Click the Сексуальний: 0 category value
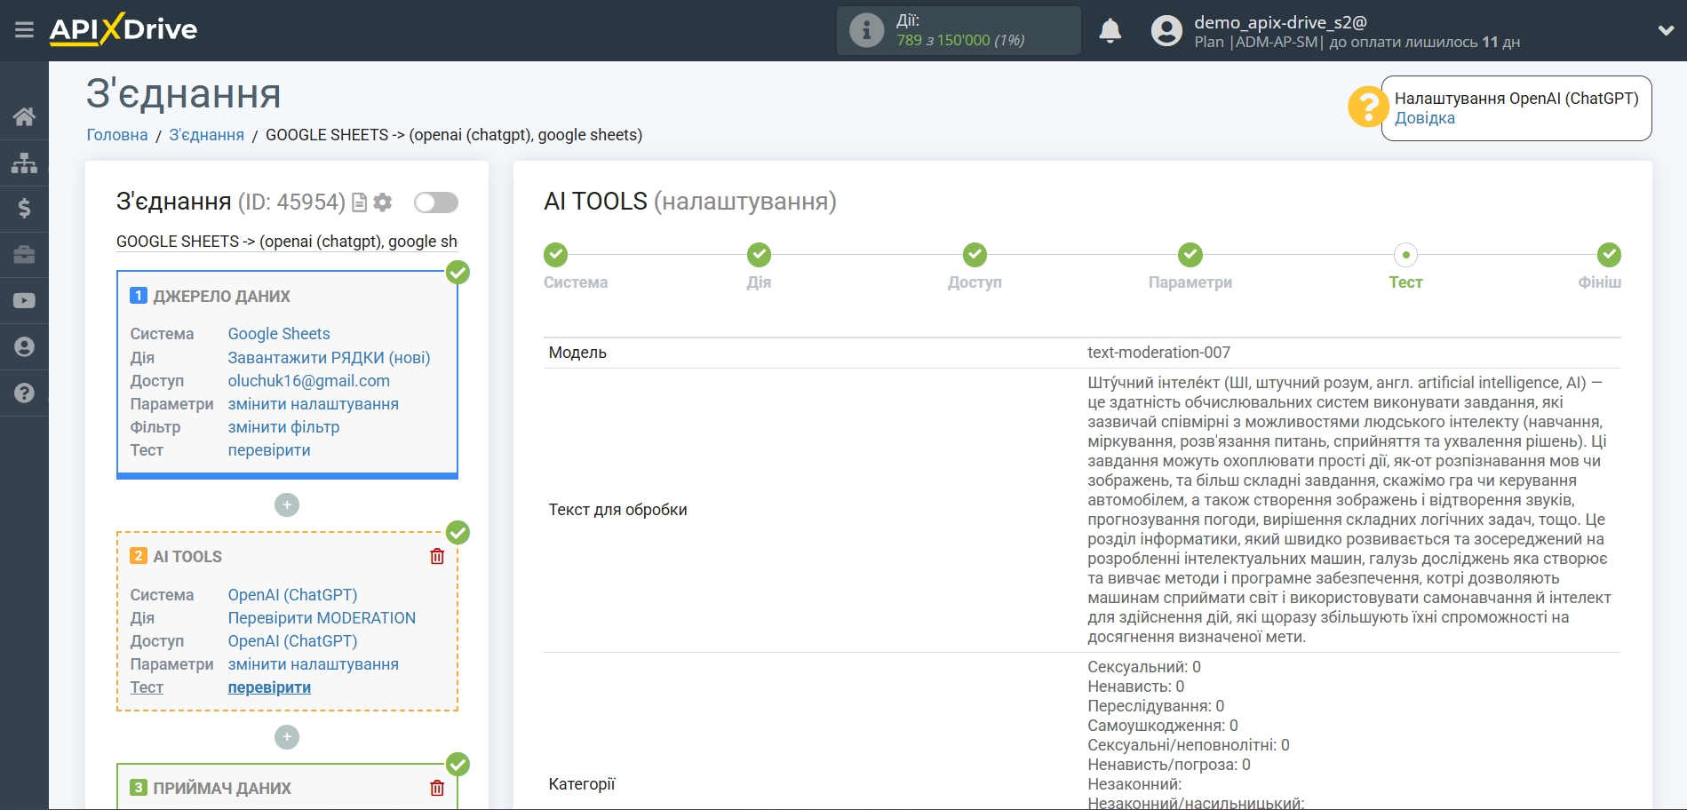The height and width of the screenshot is (810, 1687). 1144,667
